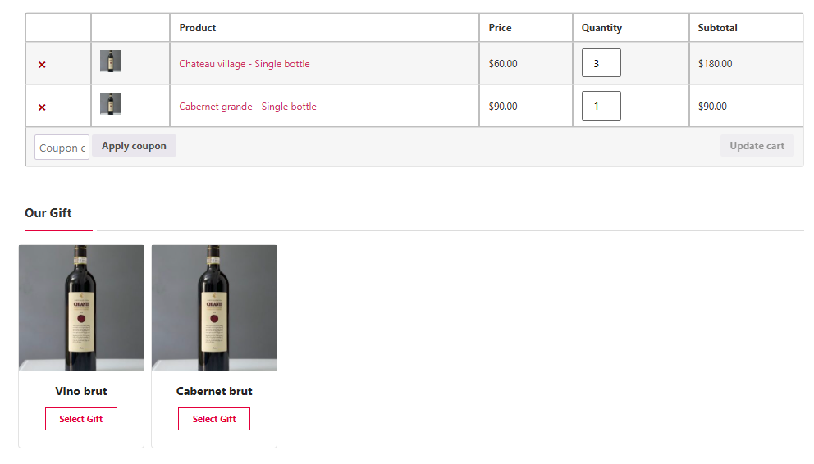Image resolution: width=814 pixels, height=464 pixels.
Task: Open Cabernet grande - Single bottle link
Action: (x=248, y=107)
